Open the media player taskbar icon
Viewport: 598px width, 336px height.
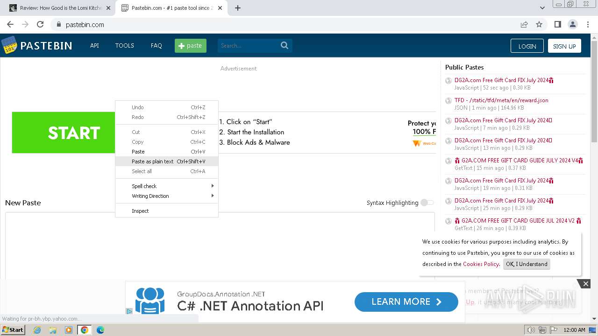tap(69, 330)
